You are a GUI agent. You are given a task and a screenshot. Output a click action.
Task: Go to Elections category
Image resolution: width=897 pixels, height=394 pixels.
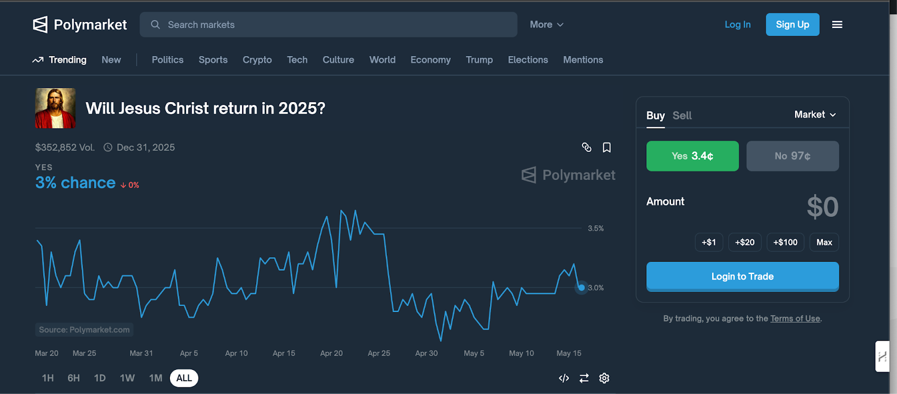(528, 60)
